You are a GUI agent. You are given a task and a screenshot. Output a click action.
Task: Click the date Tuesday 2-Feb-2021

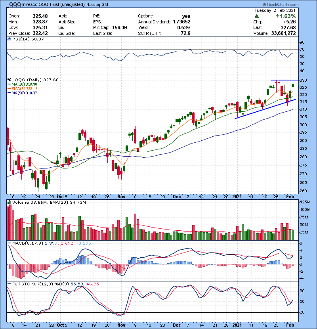[275, 10]
